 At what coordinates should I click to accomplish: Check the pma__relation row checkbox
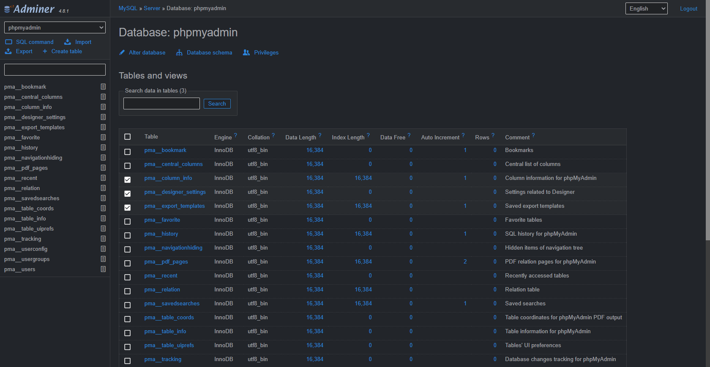coord(128,291)
